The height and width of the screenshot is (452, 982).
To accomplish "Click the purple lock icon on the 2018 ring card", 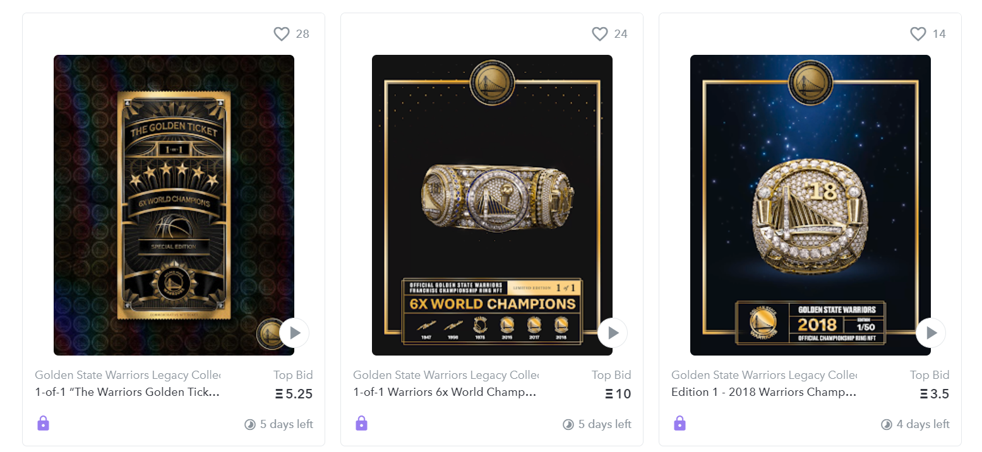I will (680, 423).
